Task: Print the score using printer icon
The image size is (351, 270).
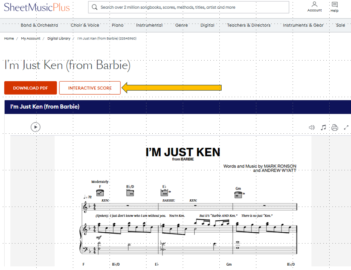Action: click(335, 128)
